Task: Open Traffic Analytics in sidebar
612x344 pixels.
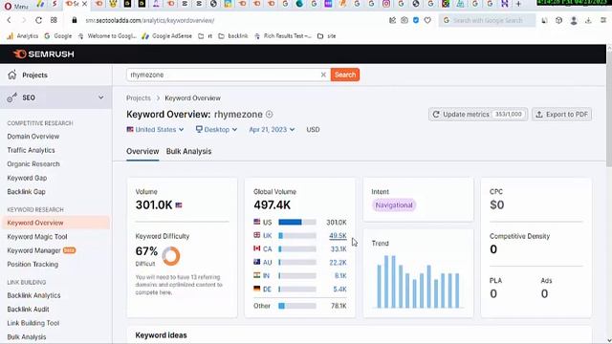Action: tap(31, 150)
